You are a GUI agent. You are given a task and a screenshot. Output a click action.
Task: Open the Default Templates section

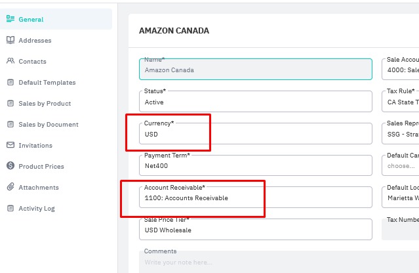[47, 83]
